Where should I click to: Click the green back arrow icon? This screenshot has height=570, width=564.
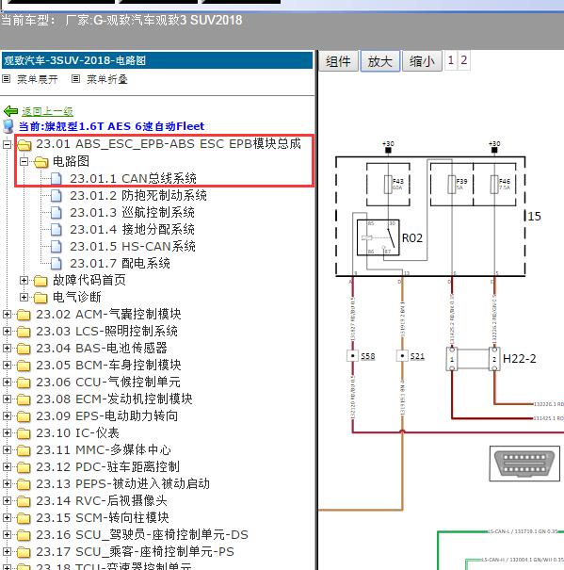click(11, 111)
